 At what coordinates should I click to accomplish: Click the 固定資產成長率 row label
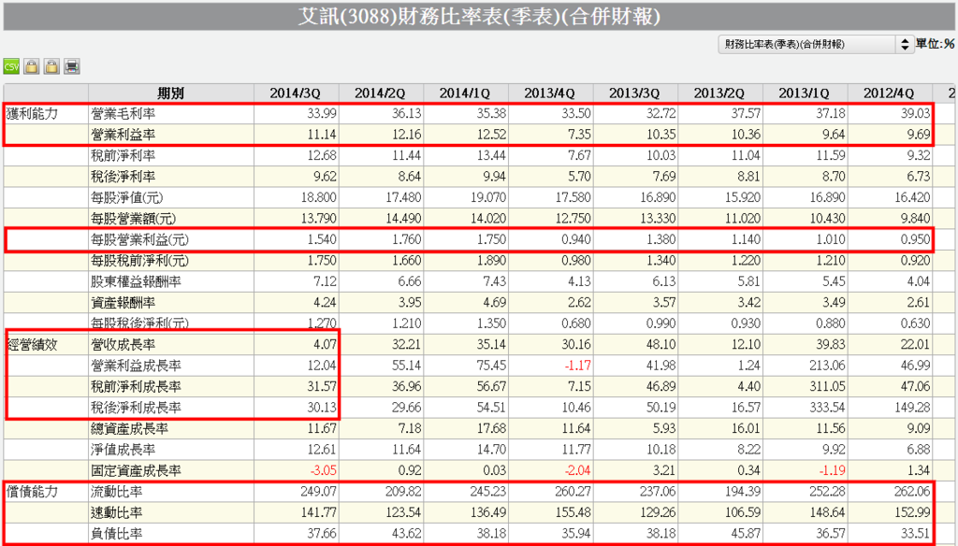click(136, 471)
